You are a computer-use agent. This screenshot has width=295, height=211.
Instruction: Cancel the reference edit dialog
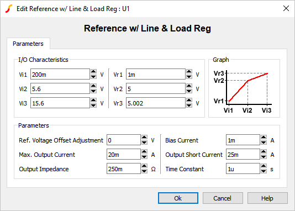click(x=223, y=198)
